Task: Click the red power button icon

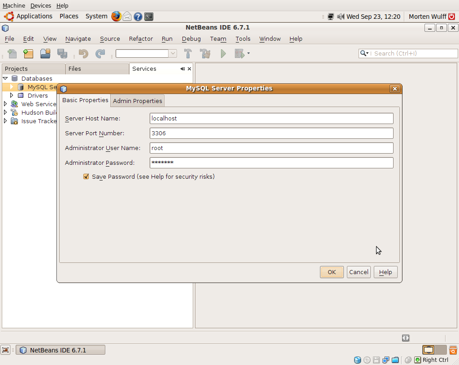Action: (x=452, y=17)
